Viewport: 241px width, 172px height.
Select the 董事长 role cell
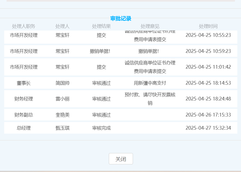(x=24, y=83)
